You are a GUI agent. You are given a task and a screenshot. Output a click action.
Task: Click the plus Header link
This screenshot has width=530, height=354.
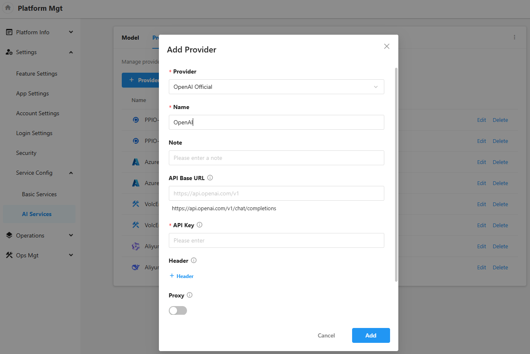[182, 276]
